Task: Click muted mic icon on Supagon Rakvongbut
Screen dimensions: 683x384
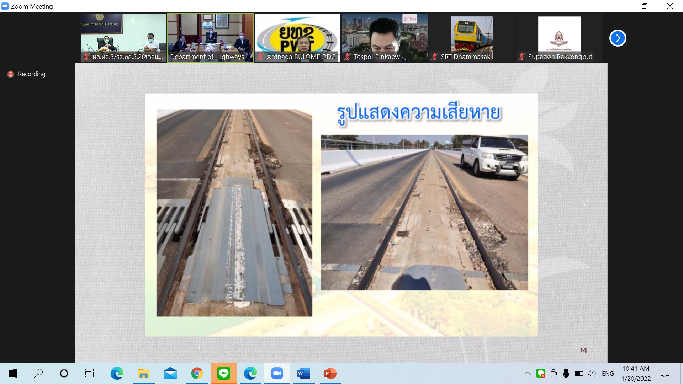Action: point(521,57)
